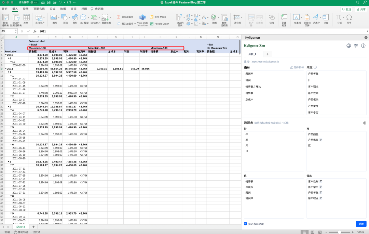Insert an 对象 object

[326, 19]
